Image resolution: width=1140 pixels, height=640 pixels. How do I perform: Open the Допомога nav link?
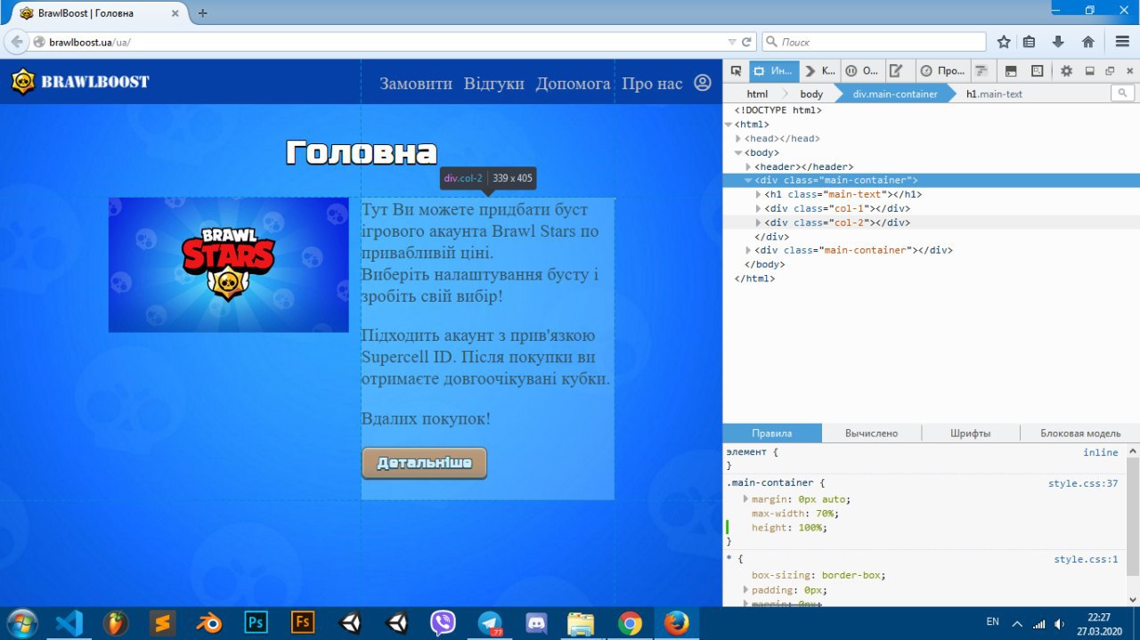pos(573,84)
